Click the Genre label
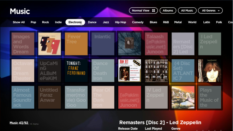The height and width of the screenshot is (131, 233). tap(176, 129)
